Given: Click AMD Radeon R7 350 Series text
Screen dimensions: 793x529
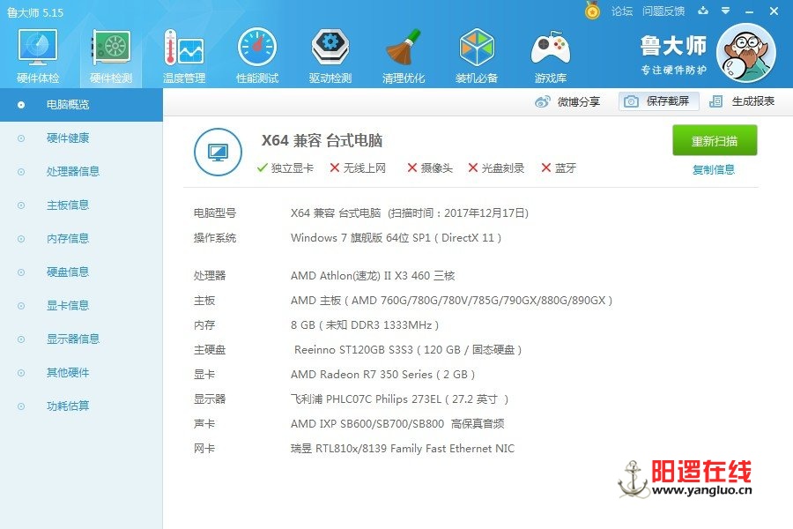Looking at the screenshot, I should pos(383,375).
